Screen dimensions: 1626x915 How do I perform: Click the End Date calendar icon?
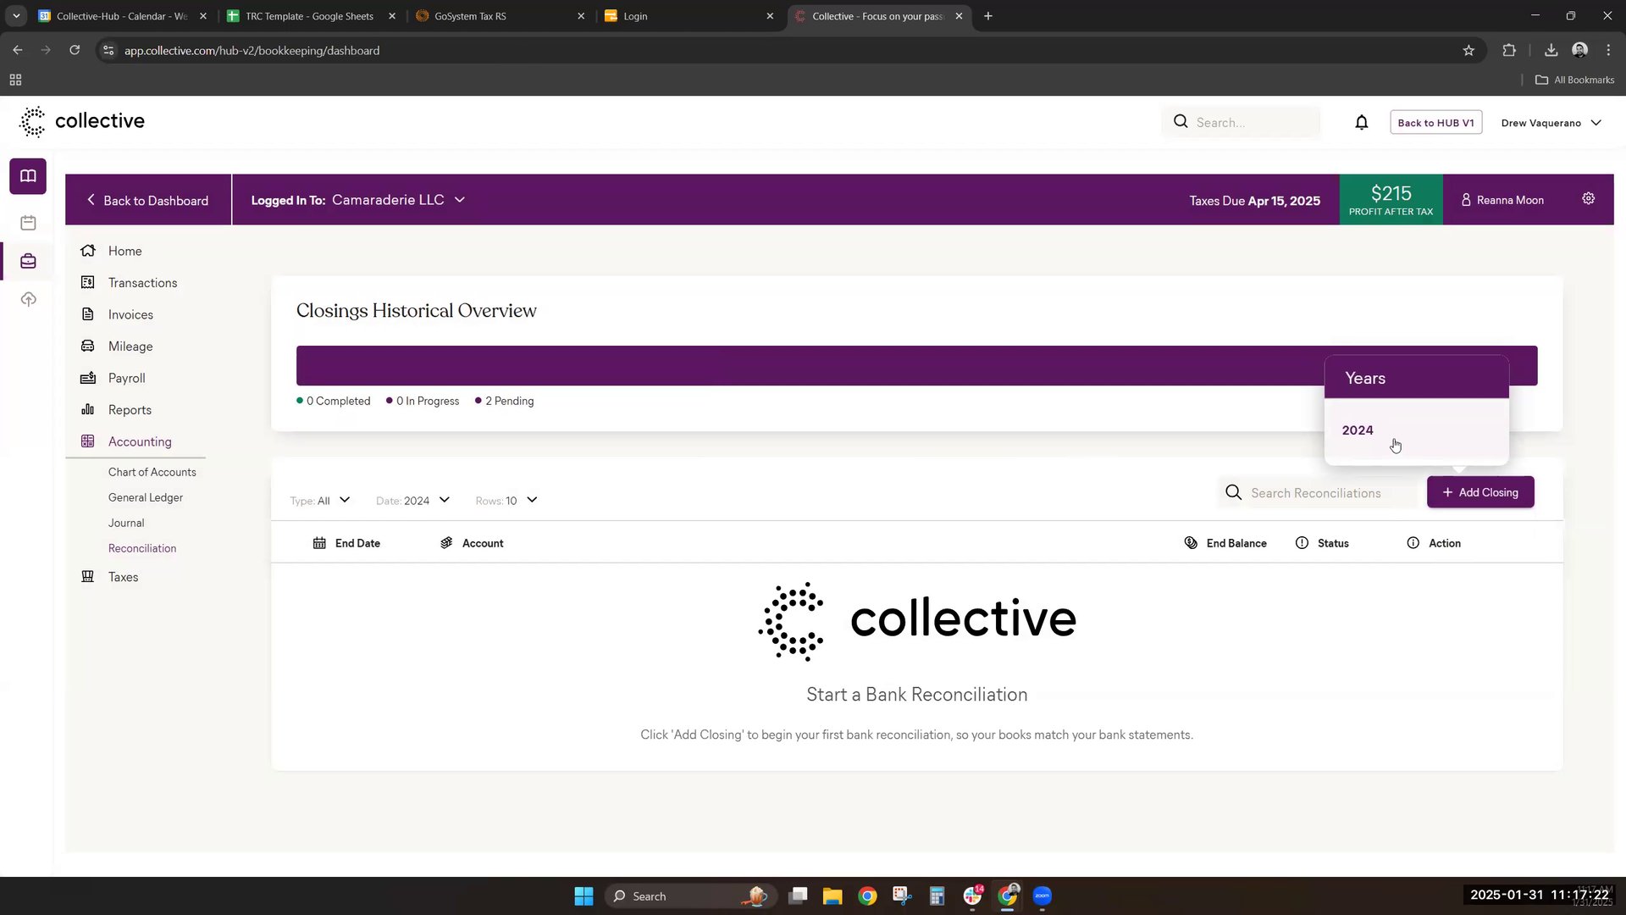click(x=319, y=543)
